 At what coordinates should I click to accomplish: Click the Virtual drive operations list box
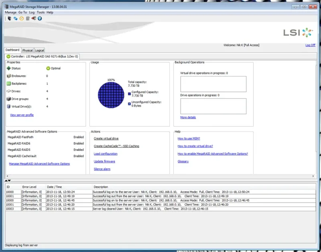[213, 84]
